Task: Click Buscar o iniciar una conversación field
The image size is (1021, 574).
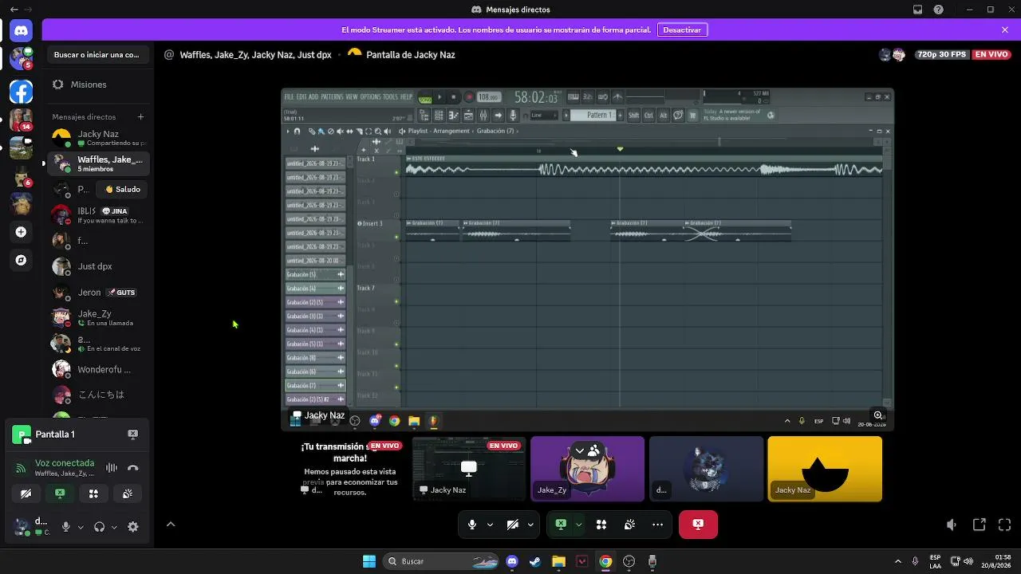Action: (97, 55)
